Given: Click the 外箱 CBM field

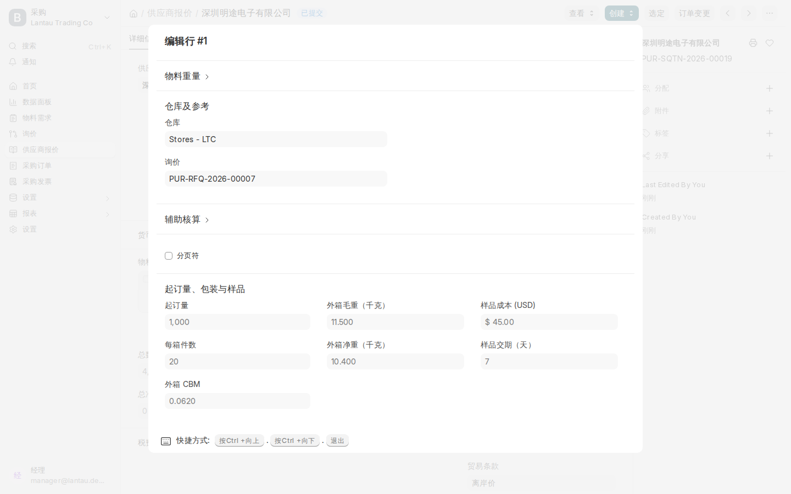Looking at the screenshot, I should 237,401.
